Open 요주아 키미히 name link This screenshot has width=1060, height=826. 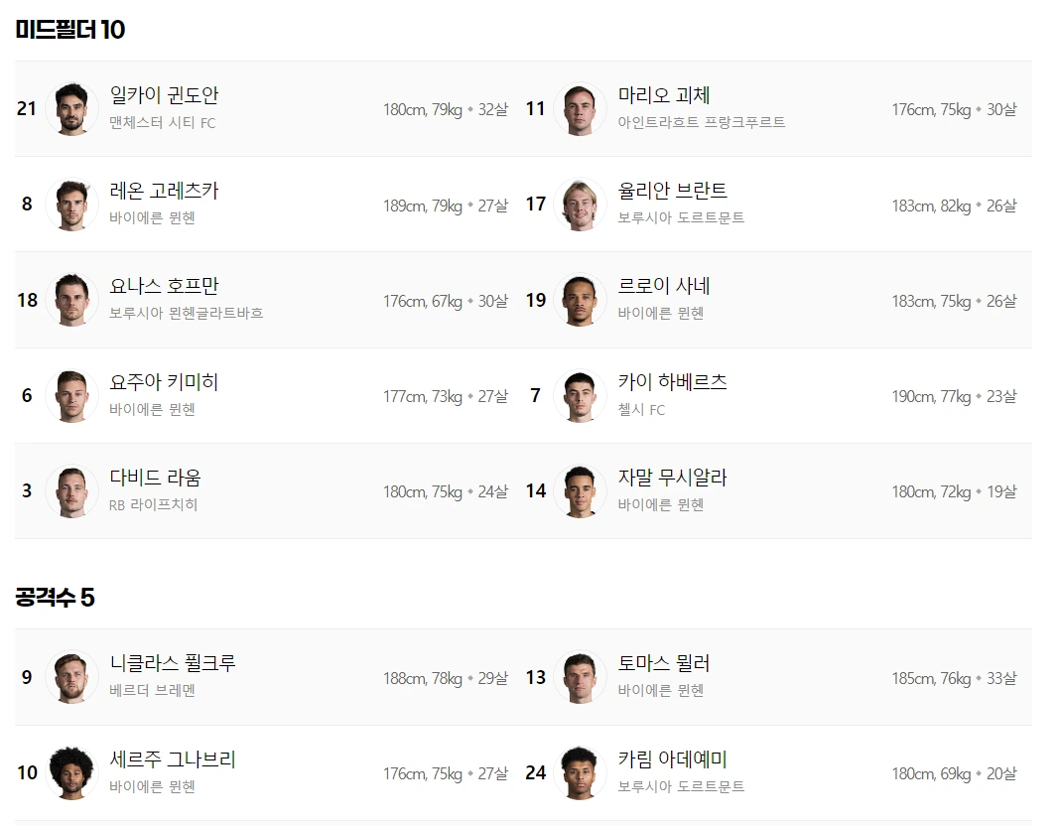pos(164,382)
